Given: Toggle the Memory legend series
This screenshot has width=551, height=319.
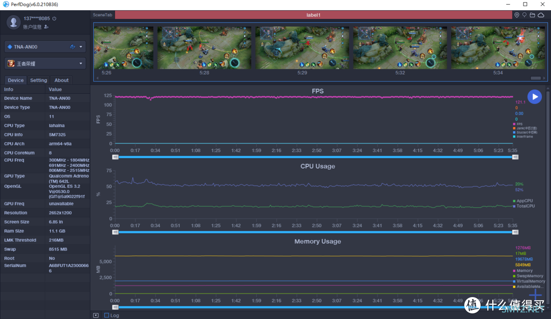Looking at the screenshot, I should pos(523,271).
